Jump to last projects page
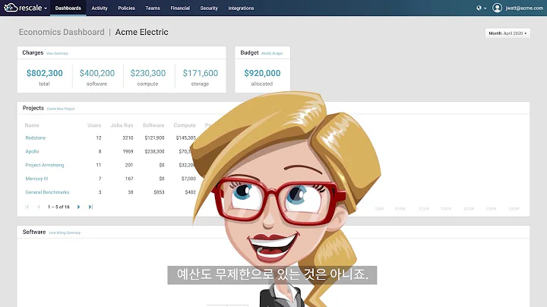Image resolution: width=547 pixels, height=307 pixels. click(x=90, y=207)
